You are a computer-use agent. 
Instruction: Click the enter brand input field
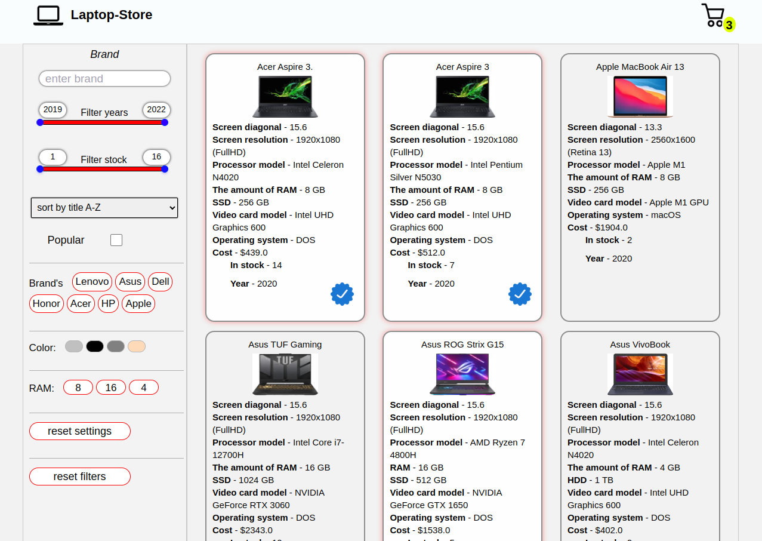(x=104, y=78)
